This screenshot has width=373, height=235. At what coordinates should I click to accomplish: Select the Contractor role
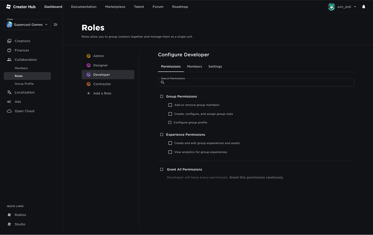(101, 84)
